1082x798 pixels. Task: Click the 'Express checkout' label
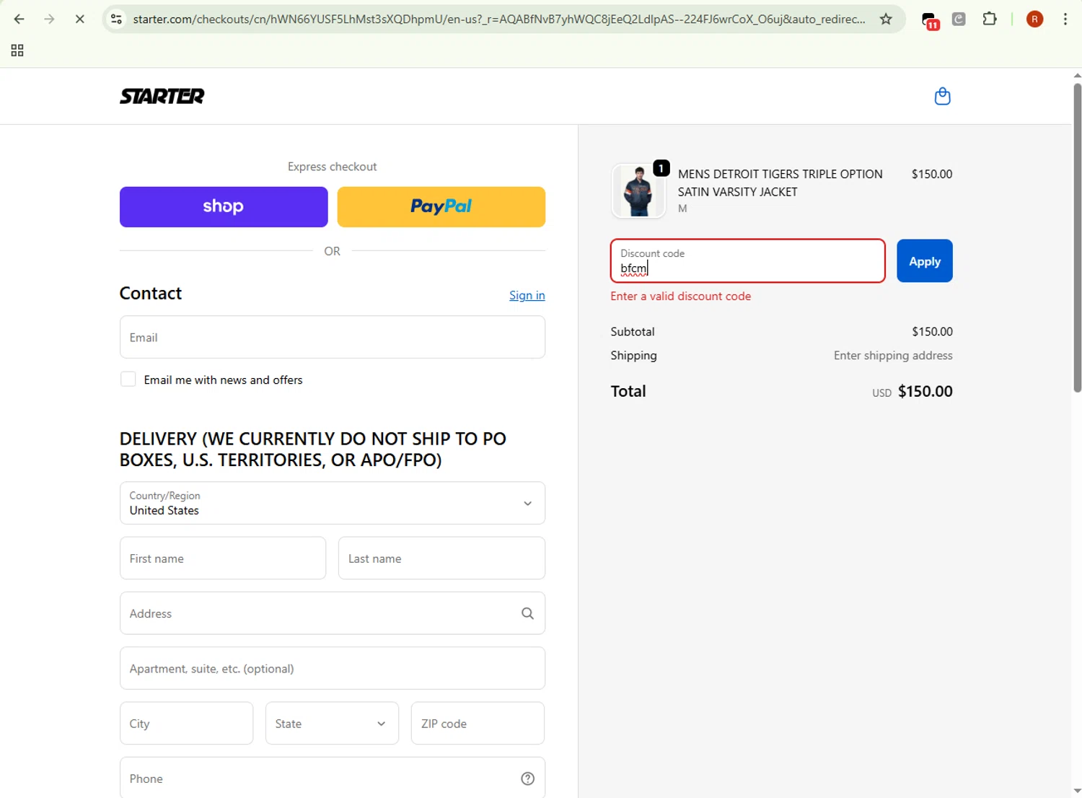333,167
